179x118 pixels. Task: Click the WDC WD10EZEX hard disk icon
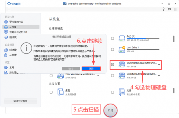tap(122, 64)
